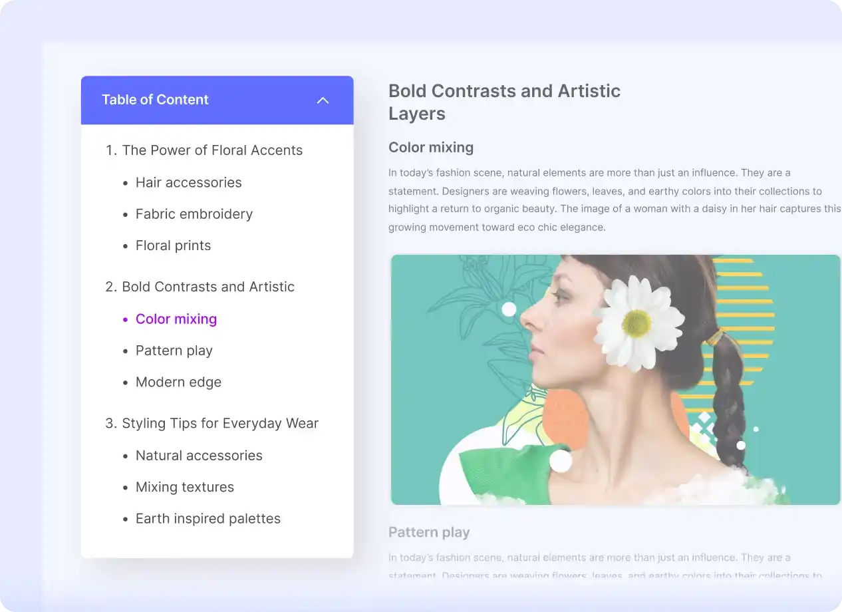Click the Table of Content header
This screenshot has width=842, height=612.
(155, 100)
